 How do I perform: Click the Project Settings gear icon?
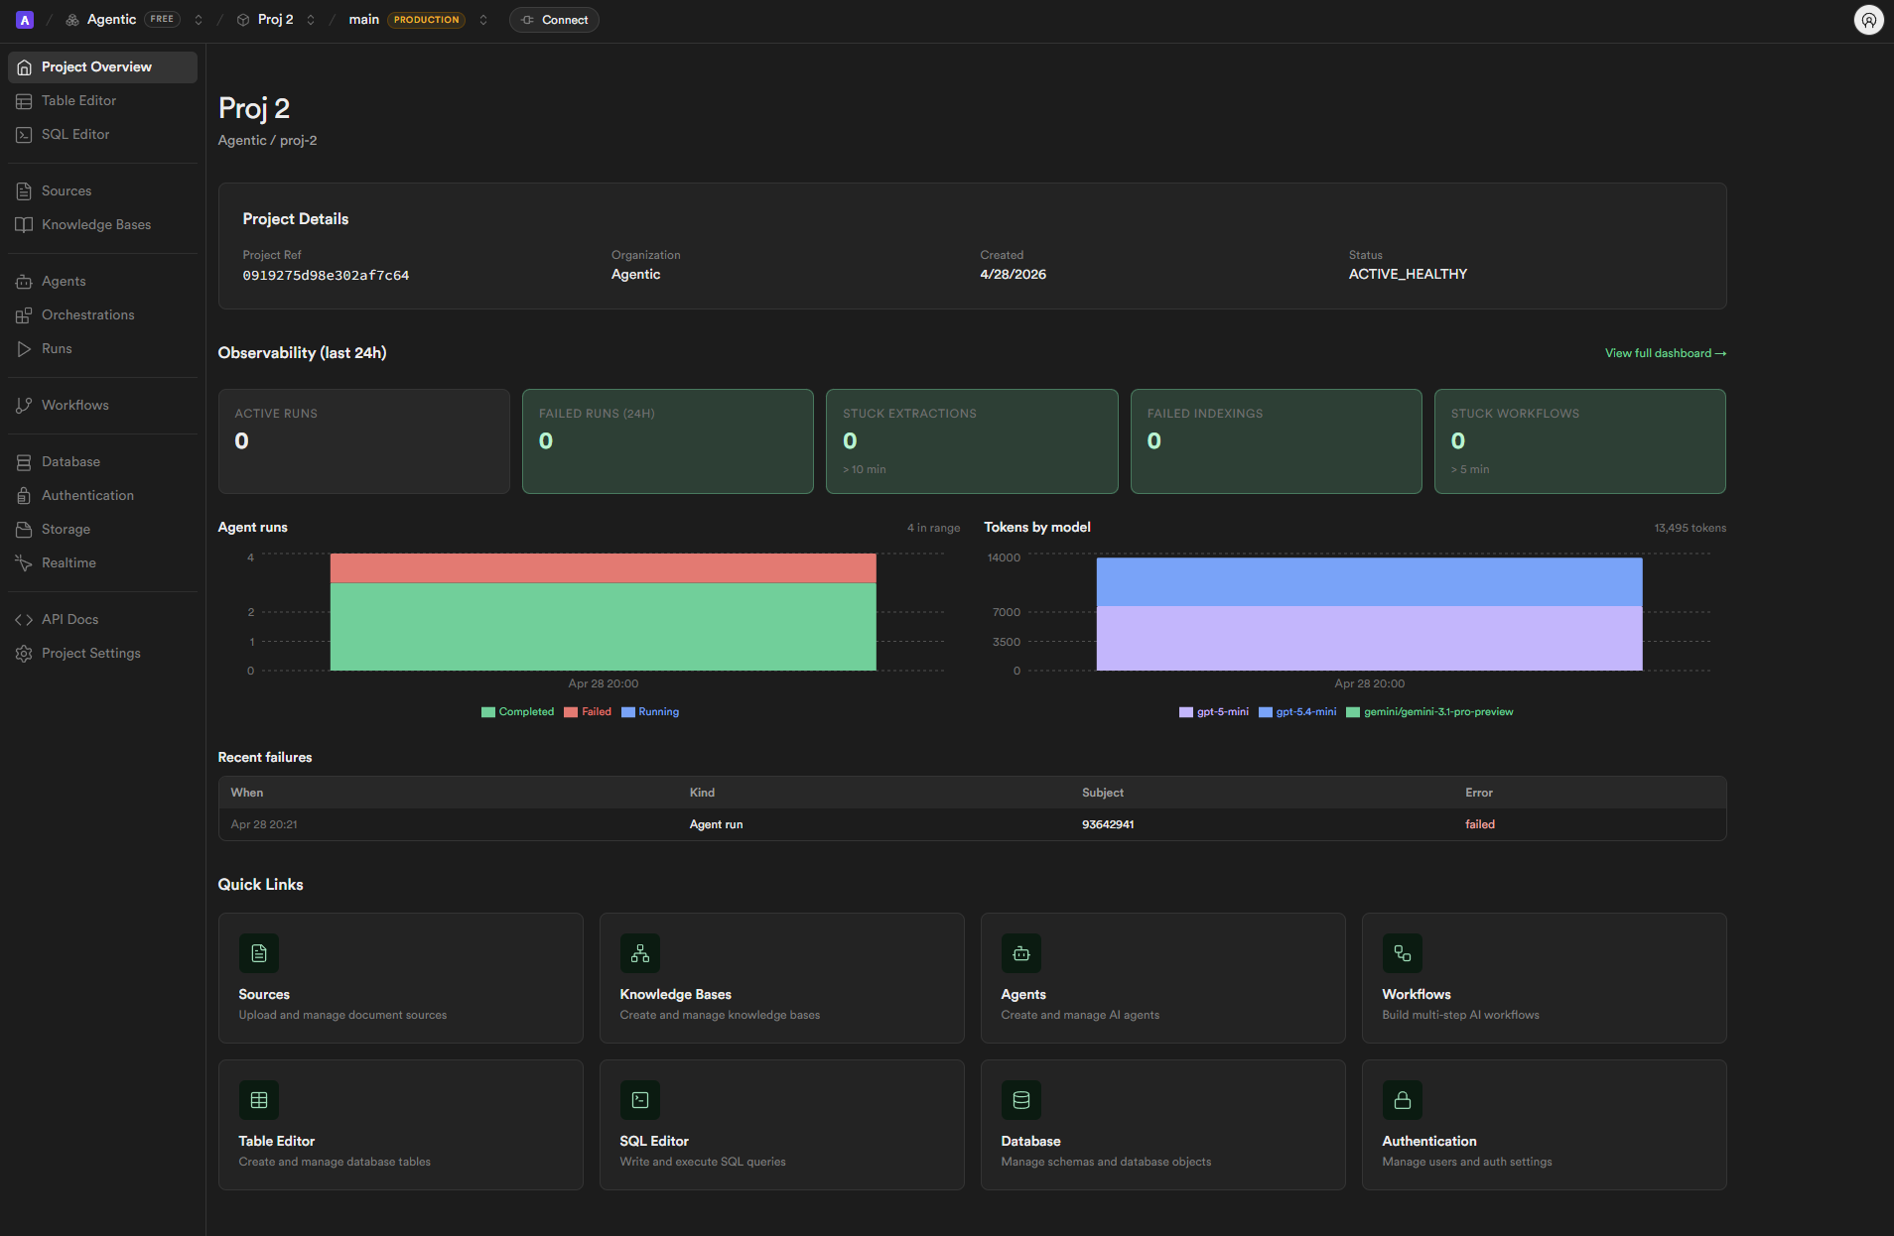point(24,654)
